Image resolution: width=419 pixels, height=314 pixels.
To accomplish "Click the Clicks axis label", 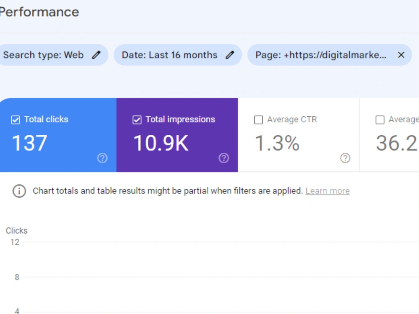I will (17, 231).
